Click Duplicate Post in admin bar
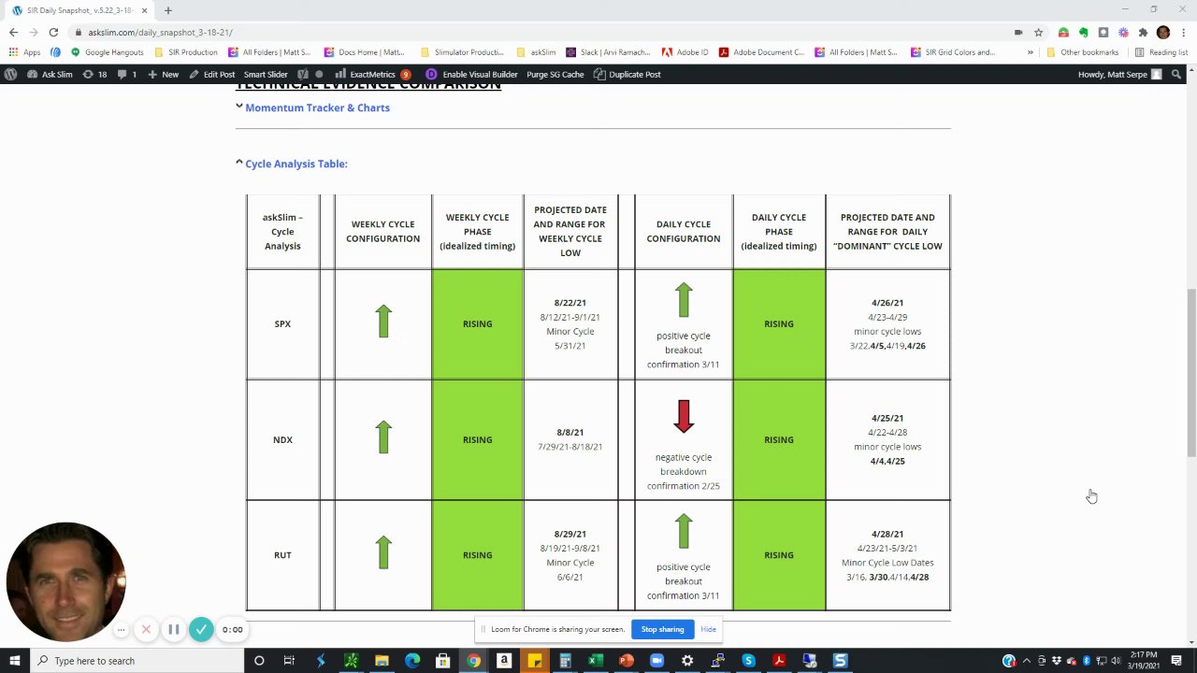1197x673 pixels. (x=627, y=74)
